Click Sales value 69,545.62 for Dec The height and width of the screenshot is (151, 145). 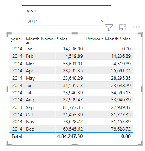[73, 129]
